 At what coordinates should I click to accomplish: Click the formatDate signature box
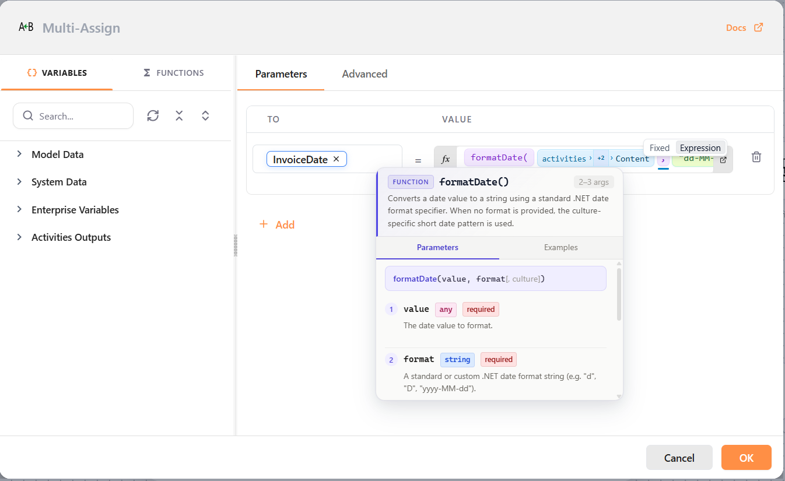click(x=496, y=279)
